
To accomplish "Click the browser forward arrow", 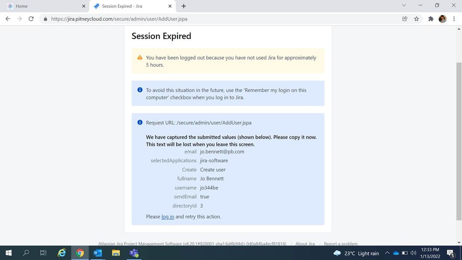I will pos(19,19).
